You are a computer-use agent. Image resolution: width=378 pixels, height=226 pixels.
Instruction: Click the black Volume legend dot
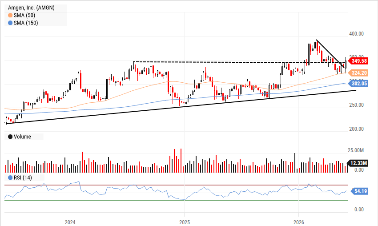pos(10,137)
